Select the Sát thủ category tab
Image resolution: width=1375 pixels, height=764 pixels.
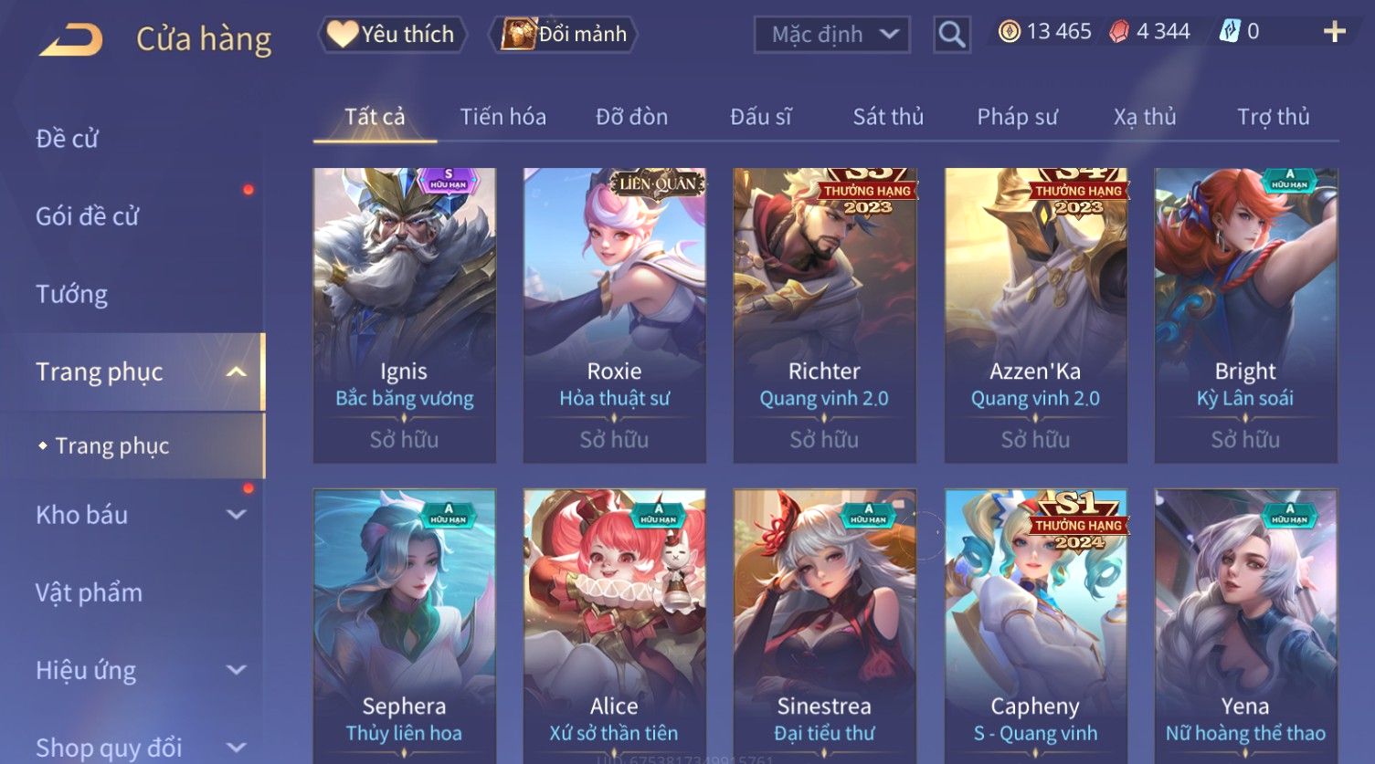click(888, 117)
